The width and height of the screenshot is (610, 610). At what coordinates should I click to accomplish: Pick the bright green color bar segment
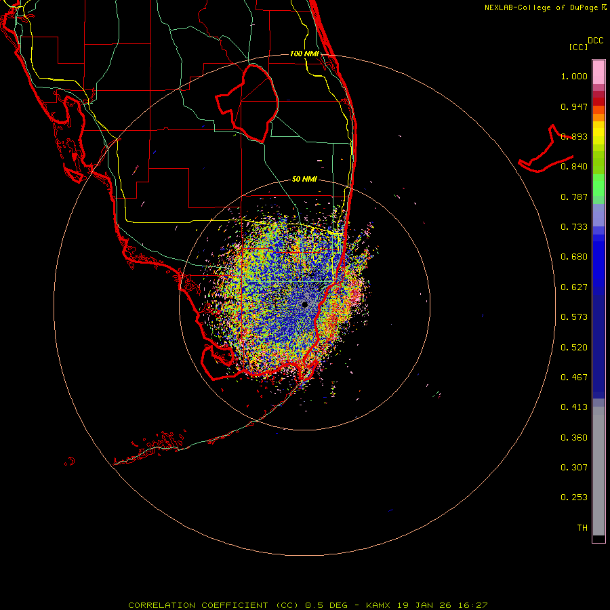click(x=598, y=185)
